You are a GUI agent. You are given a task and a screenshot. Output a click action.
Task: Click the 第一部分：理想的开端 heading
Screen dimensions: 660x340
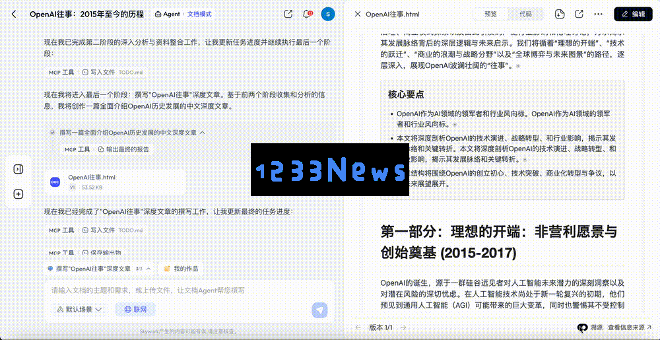coord(498,242)
